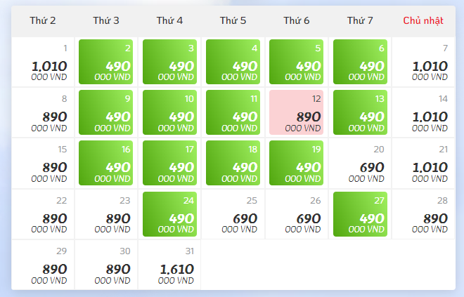Click day 23 fare of 890,000 VND
The height and width of the screenshot is (297, 464).
106,214
